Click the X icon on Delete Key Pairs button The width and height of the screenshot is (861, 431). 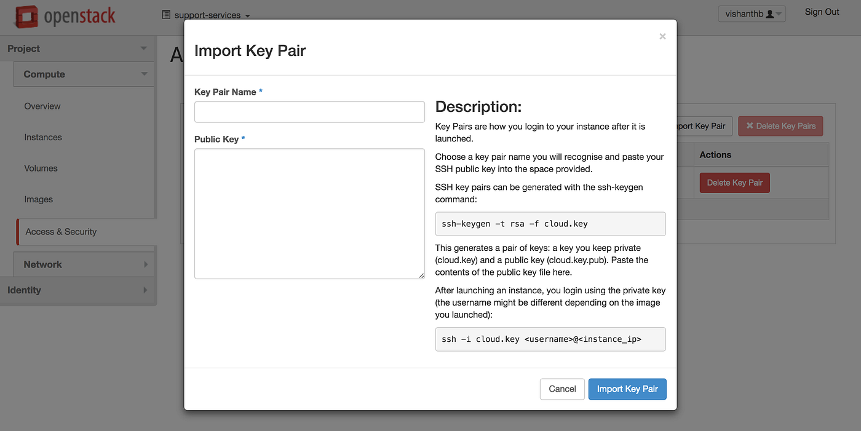click(750, 125)
